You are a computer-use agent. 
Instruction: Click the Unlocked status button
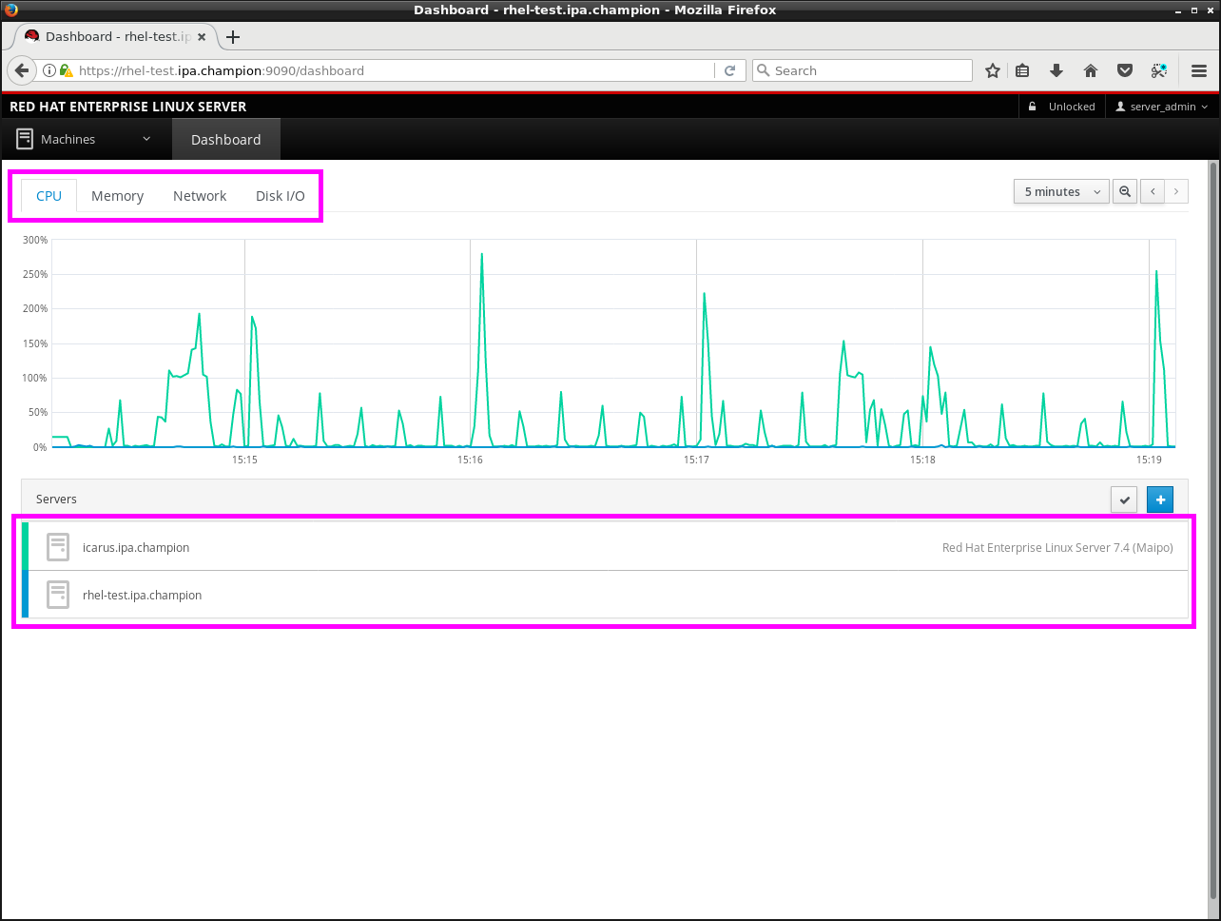point(1062,107)
